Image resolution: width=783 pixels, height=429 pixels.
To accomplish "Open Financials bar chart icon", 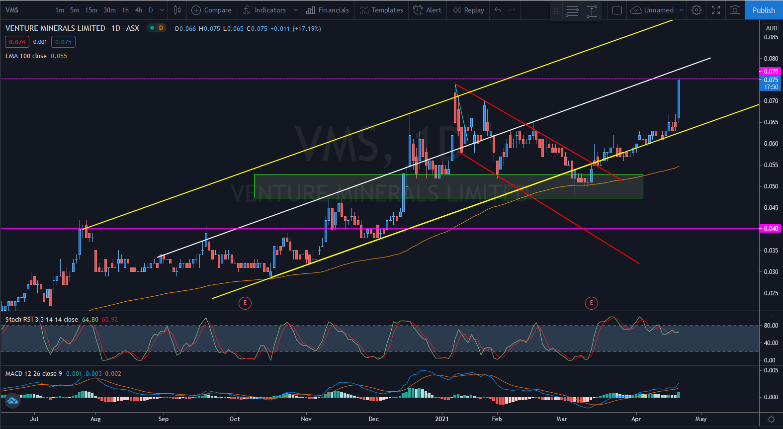I will click(x=311, y=10).
